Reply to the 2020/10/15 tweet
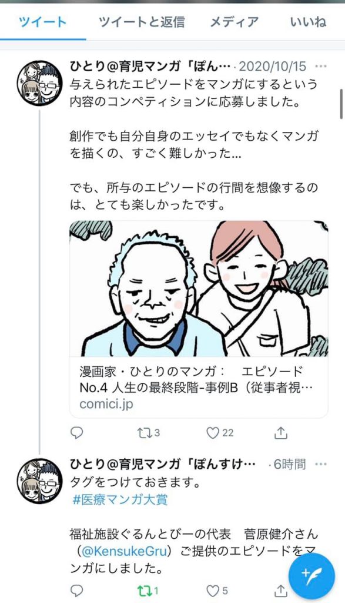The image size is (345, 603). pyautogui.click(x=77, y=433)
